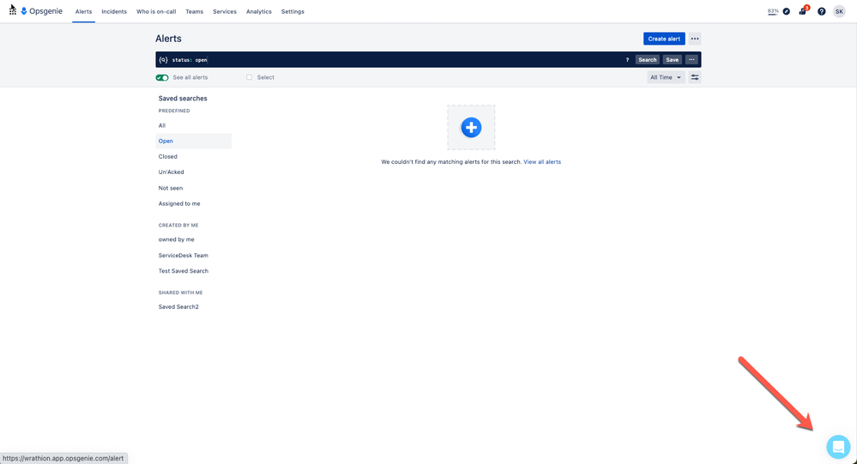
Task: Open the help question mark icon in the top bar
Action: pos(822,11)
